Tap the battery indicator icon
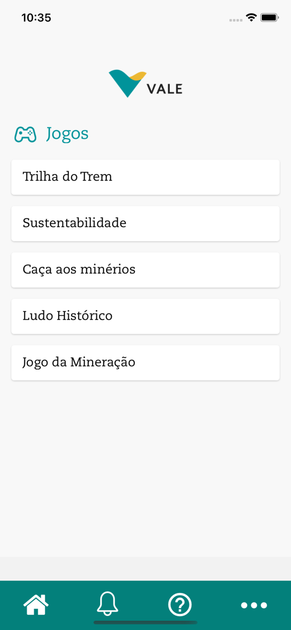The width and height of the screenshot is (291, 630). [269, 18]
